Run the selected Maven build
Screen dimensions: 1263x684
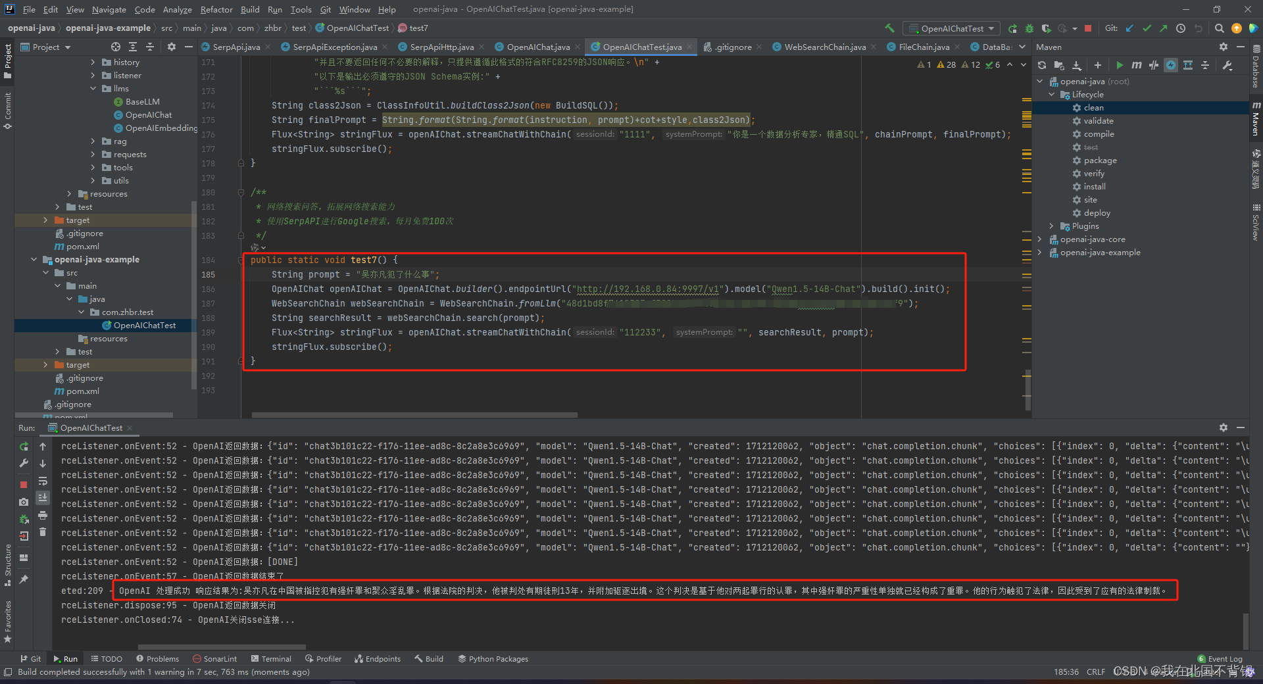(x=1120, y=65)
